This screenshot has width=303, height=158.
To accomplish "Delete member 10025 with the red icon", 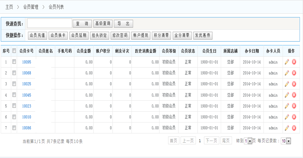I will [x=294, y=84].
